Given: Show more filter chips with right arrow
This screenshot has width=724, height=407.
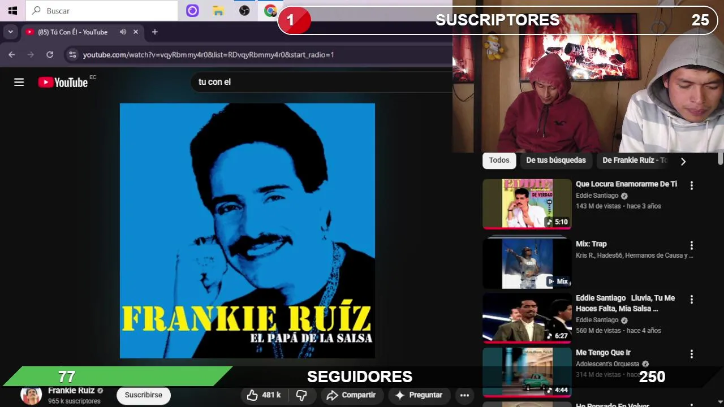Looking at the screenshot, I should tap(683, 161).
